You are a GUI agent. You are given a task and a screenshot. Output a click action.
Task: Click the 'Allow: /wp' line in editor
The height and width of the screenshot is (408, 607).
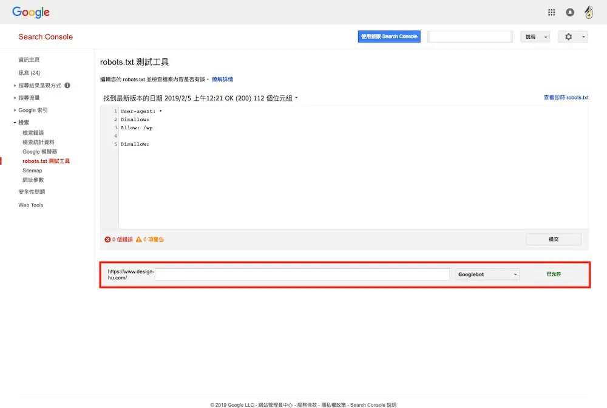[x=136, y=127]
